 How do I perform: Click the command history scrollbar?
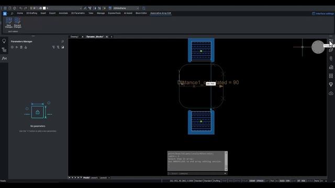coord(226,161)
